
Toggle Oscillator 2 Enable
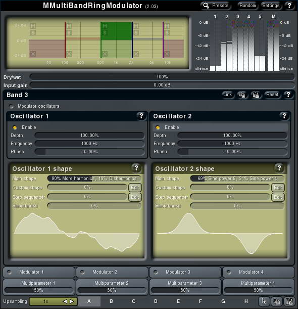(158, 127)
